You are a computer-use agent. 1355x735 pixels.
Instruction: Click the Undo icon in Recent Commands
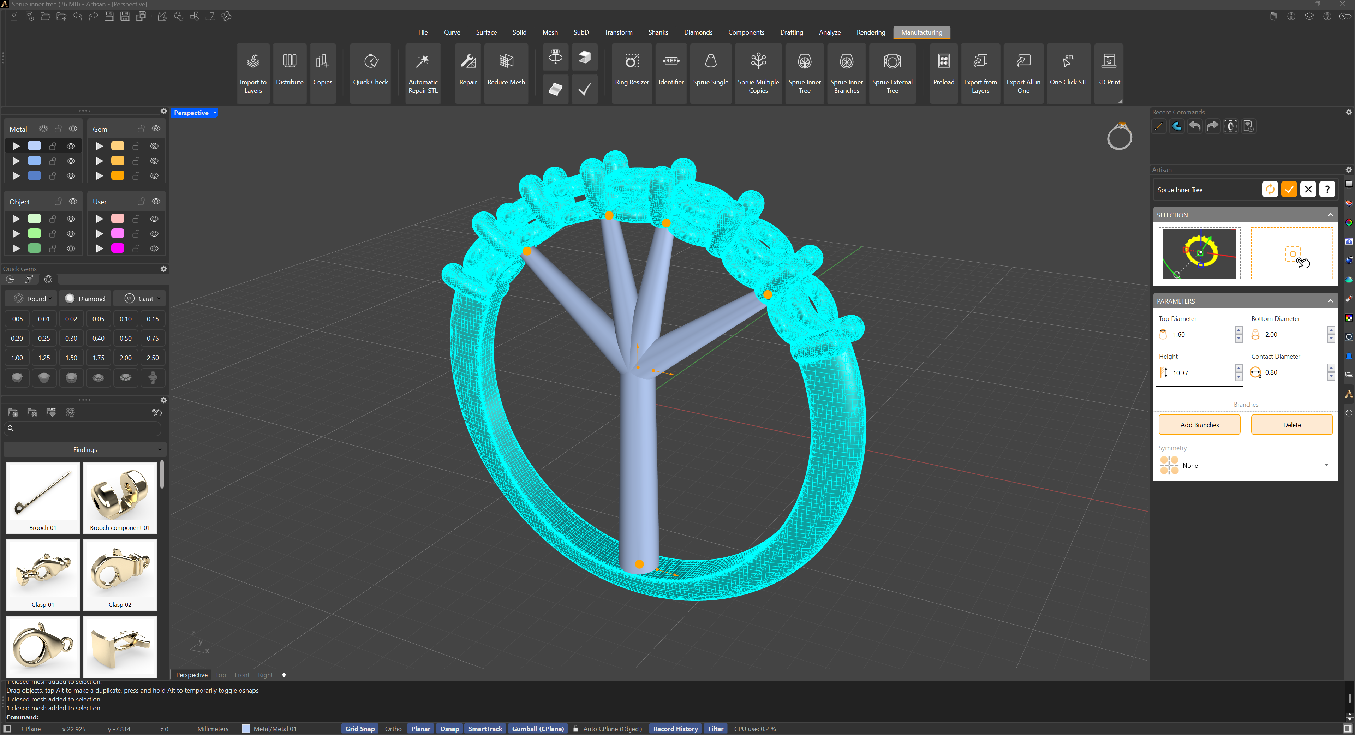1195,126
